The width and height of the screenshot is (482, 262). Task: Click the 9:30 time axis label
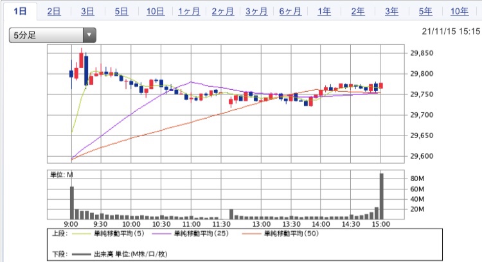100,224
